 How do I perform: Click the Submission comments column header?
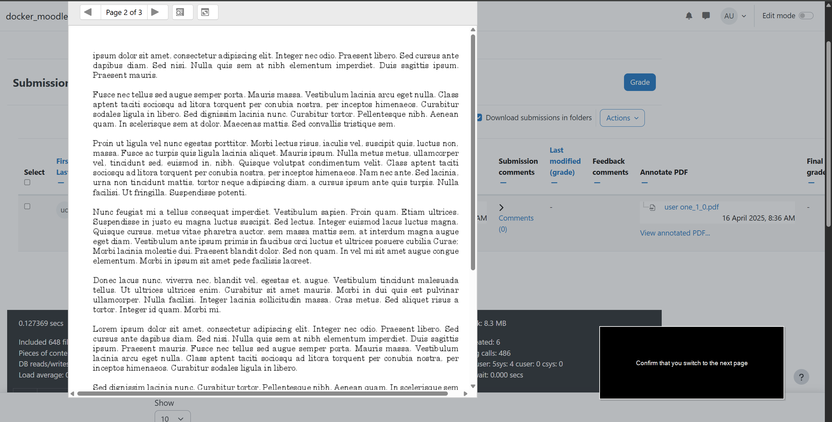[x=518, y=167]
